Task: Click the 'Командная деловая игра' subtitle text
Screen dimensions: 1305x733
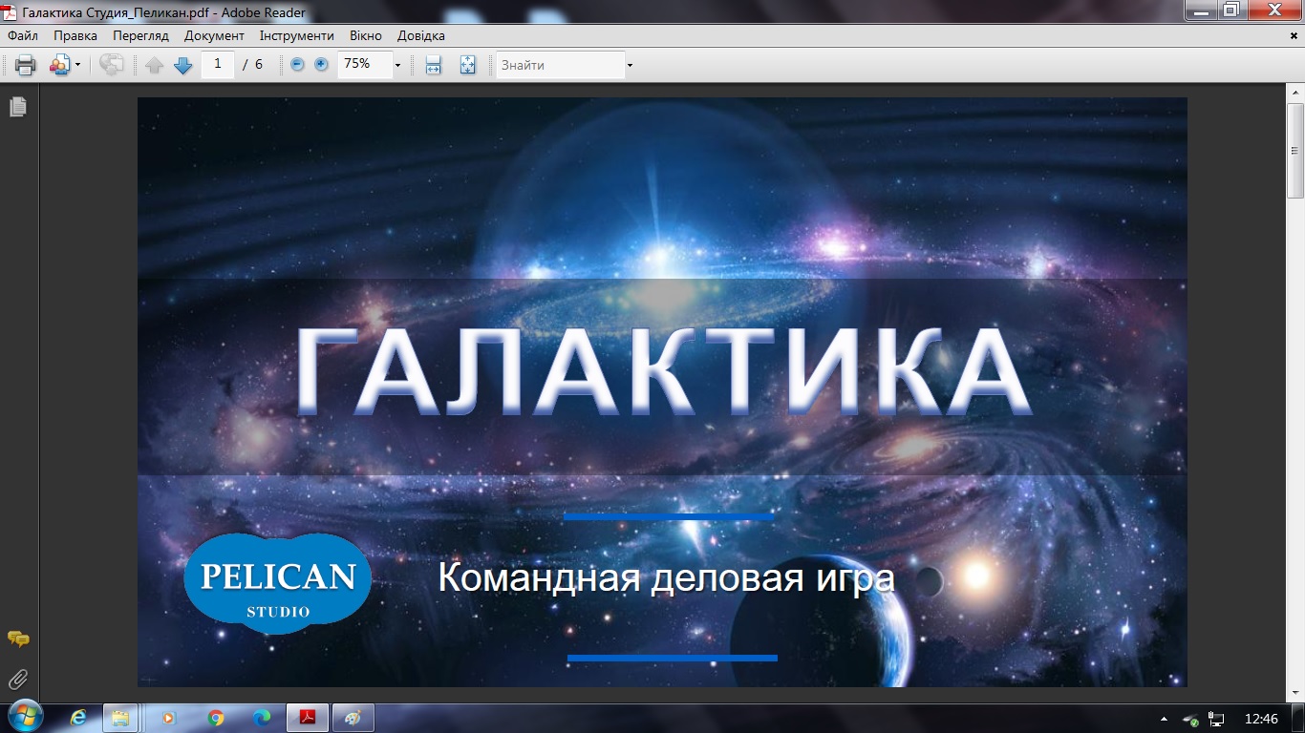Action: (x=666, y=578)
